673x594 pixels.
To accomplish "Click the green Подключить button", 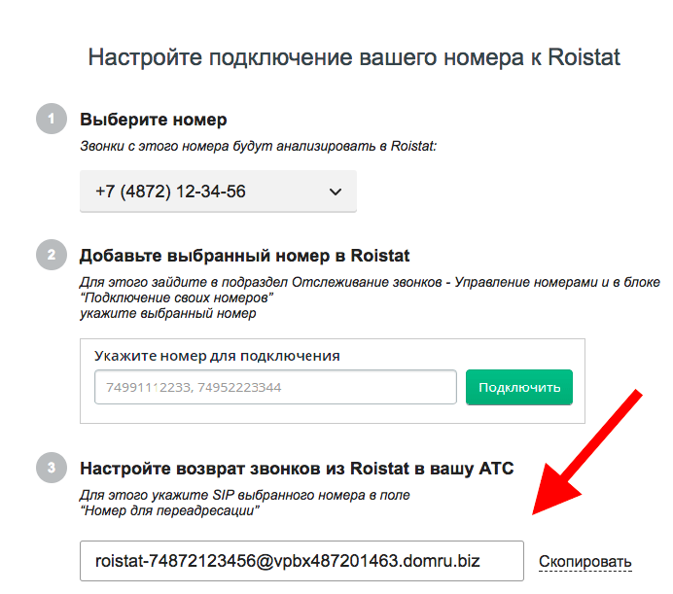I will 519,387.
